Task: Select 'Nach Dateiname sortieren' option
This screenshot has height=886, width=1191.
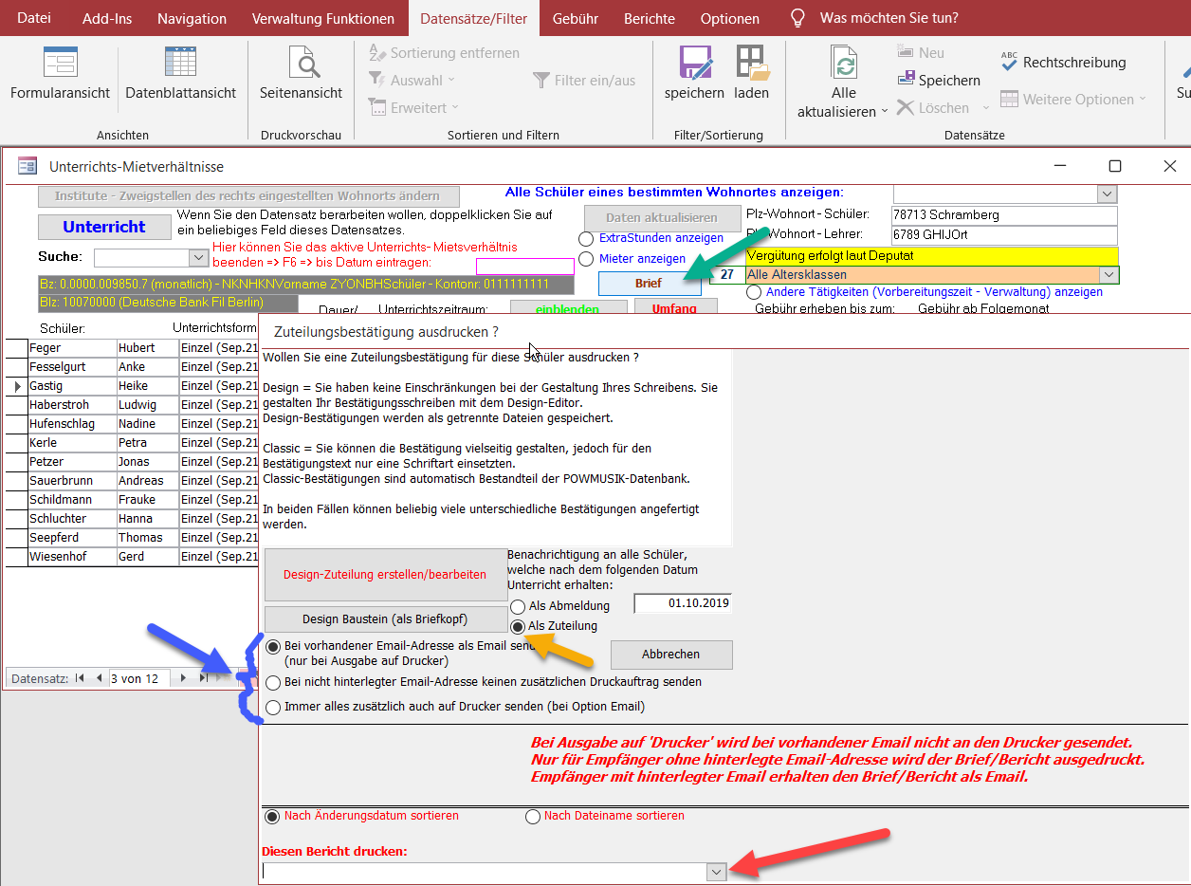Action: [x=533, y=817]
